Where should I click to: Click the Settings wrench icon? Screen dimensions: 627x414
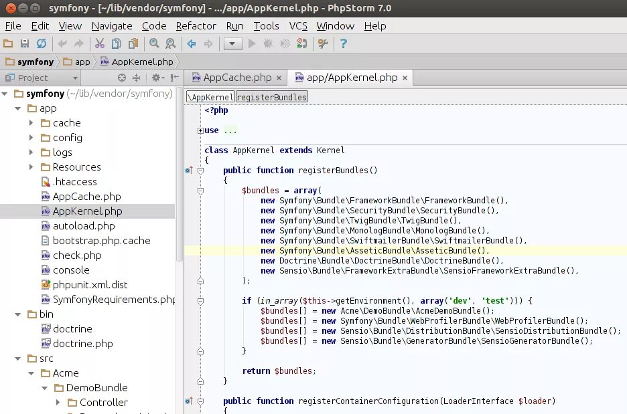pyautogui.click(x=323, y=43)
